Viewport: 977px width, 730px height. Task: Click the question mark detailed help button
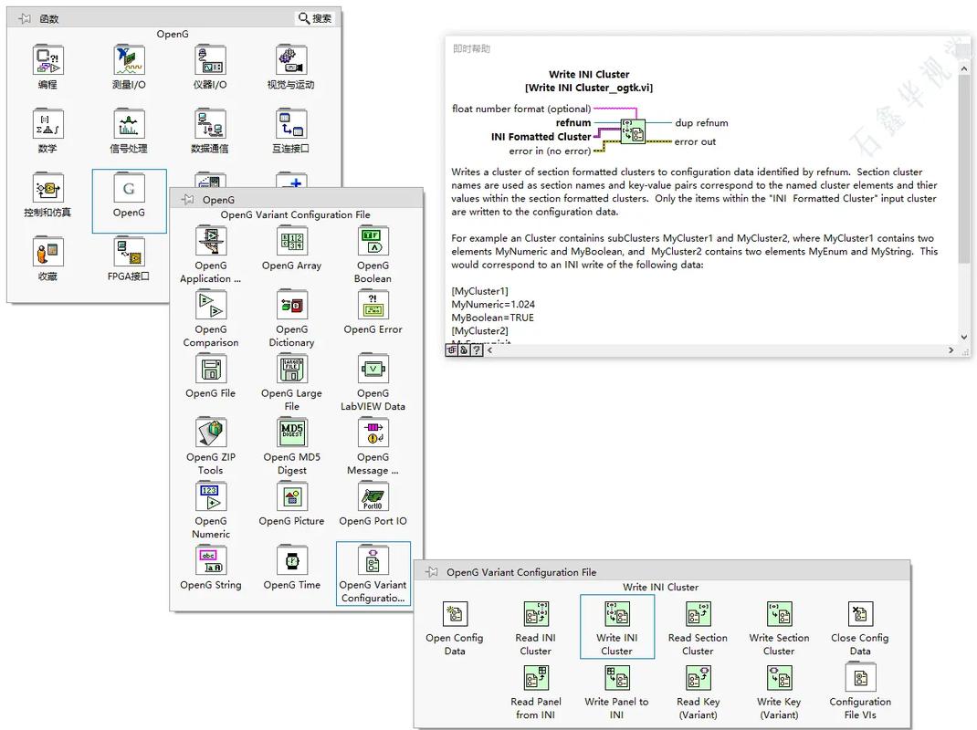477,349
